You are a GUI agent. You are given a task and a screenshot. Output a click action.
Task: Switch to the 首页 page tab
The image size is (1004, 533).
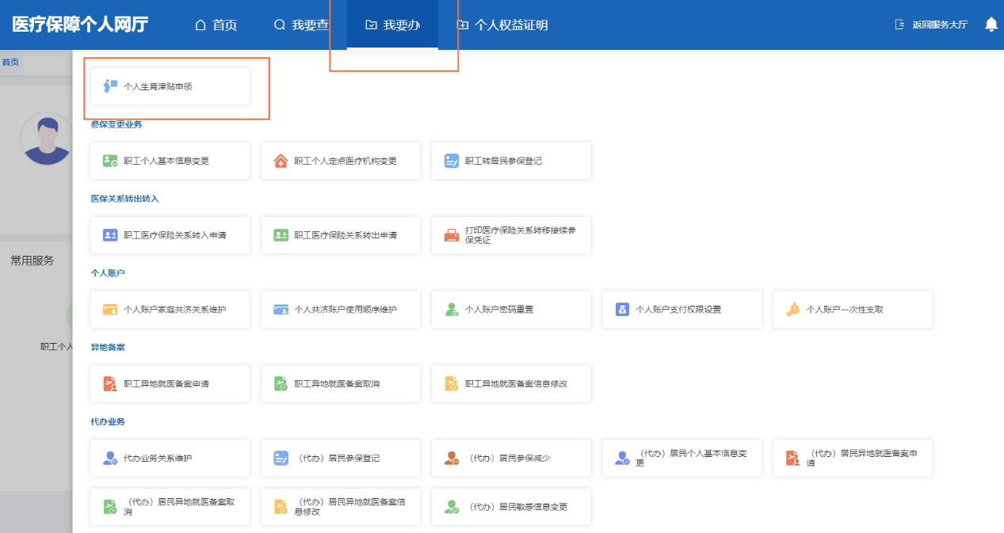[x=10, y=62]
